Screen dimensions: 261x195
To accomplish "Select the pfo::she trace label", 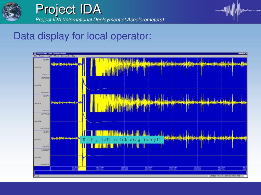I will 38,103.
